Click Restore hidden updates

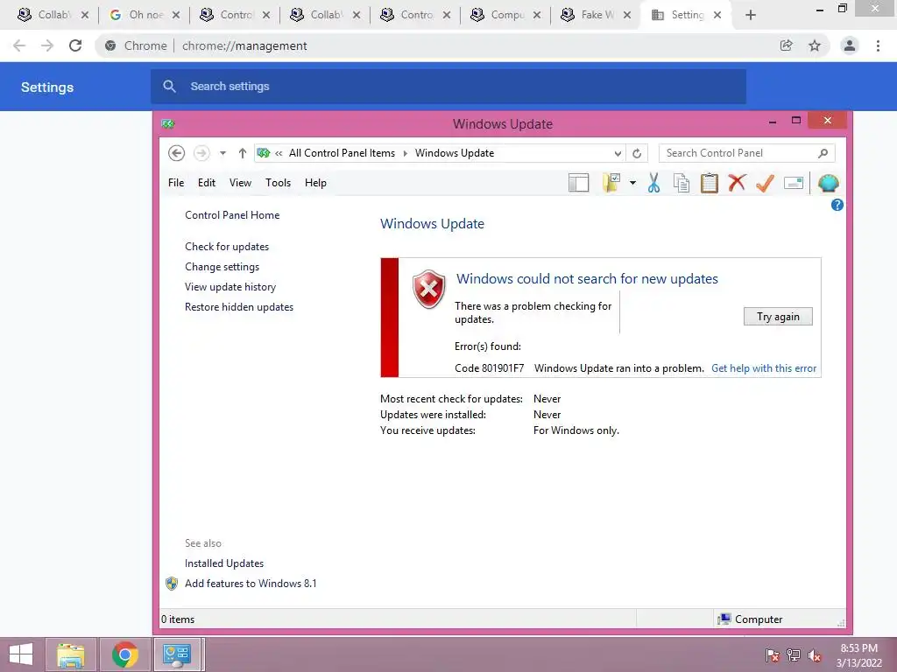tap(238, 307)
